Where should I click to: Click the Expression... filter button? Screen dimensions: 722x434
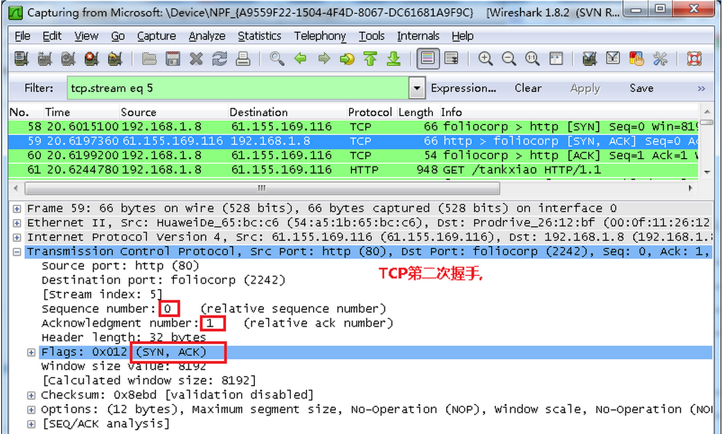click(464, 88)
